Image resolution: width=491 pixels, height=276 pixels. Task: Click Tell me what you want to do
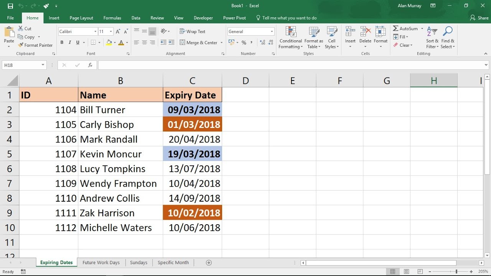pyautogui.click(x=286, y=18)
